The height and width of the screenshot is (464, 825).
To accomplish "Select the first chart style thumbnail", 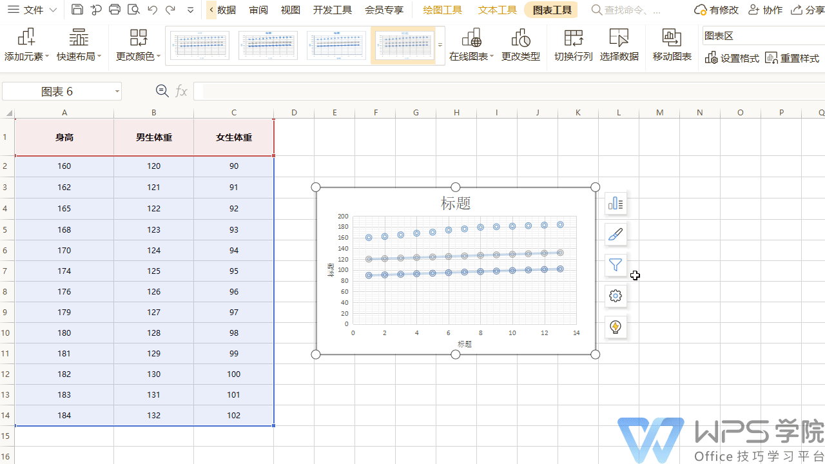I will coord(200,45).
